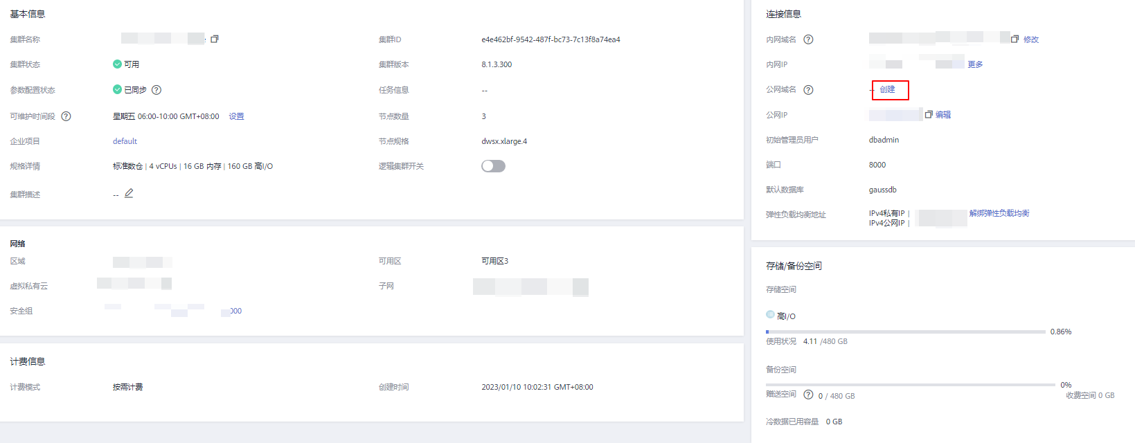Click the 4.11 /480 GB usage value
Viewport: 1135px width, 443px height.
[825, 341]
